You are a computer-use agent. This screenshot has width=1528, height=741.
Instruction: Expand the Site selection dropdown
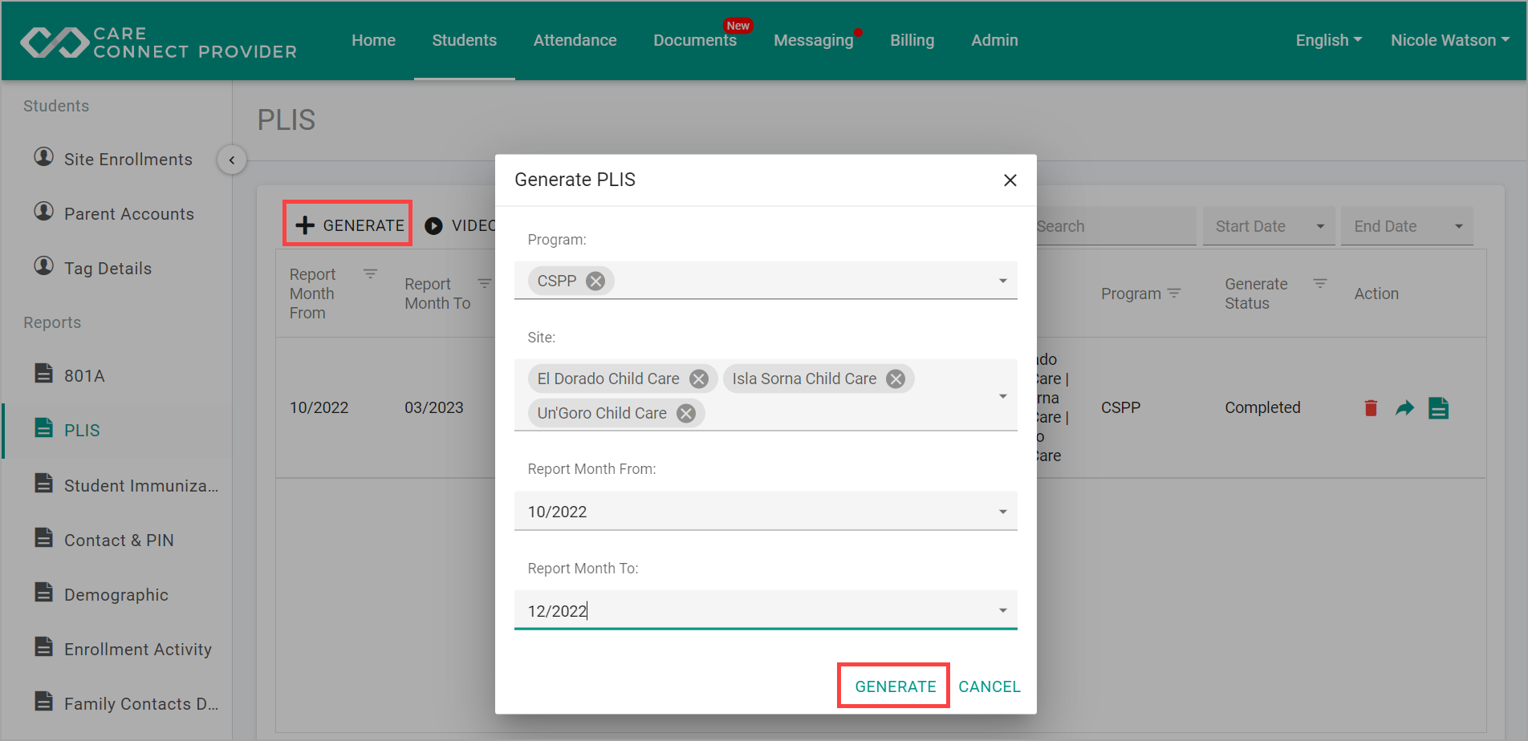coord(1003,396)
